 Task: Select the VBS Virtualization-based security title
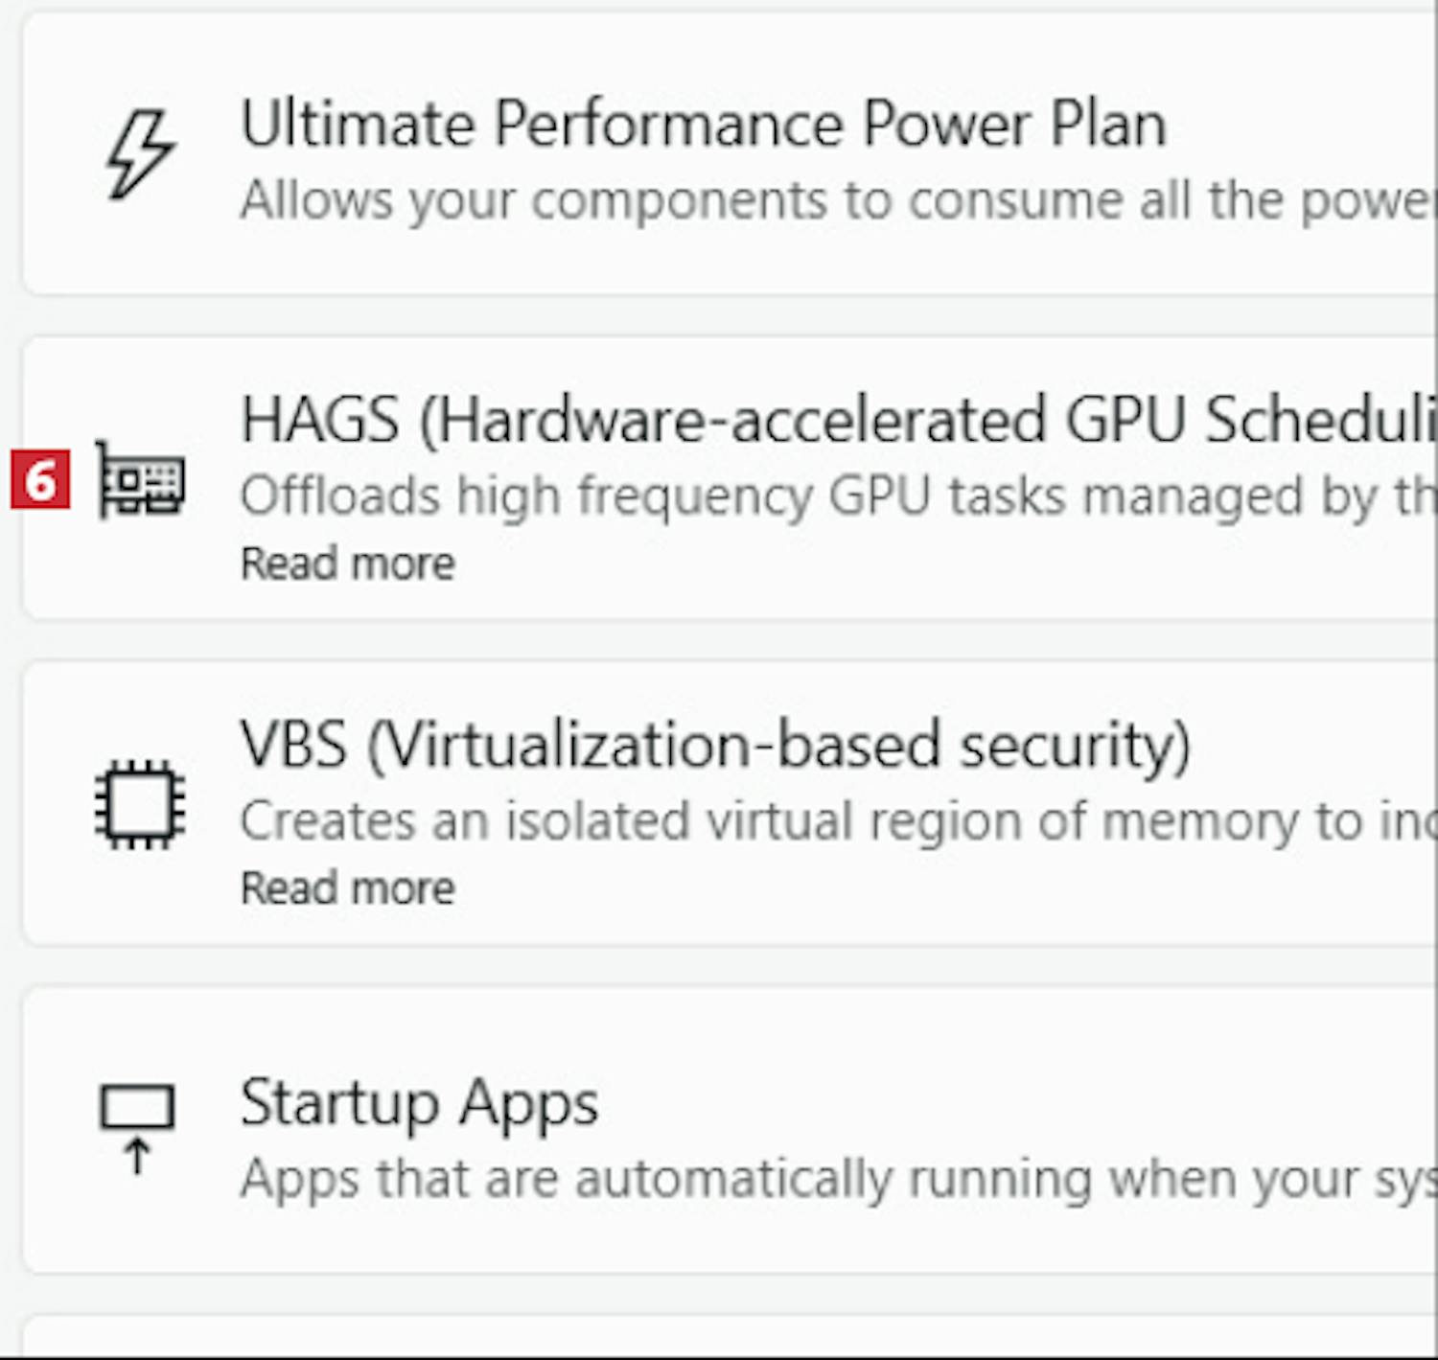[x=714, y=746]
